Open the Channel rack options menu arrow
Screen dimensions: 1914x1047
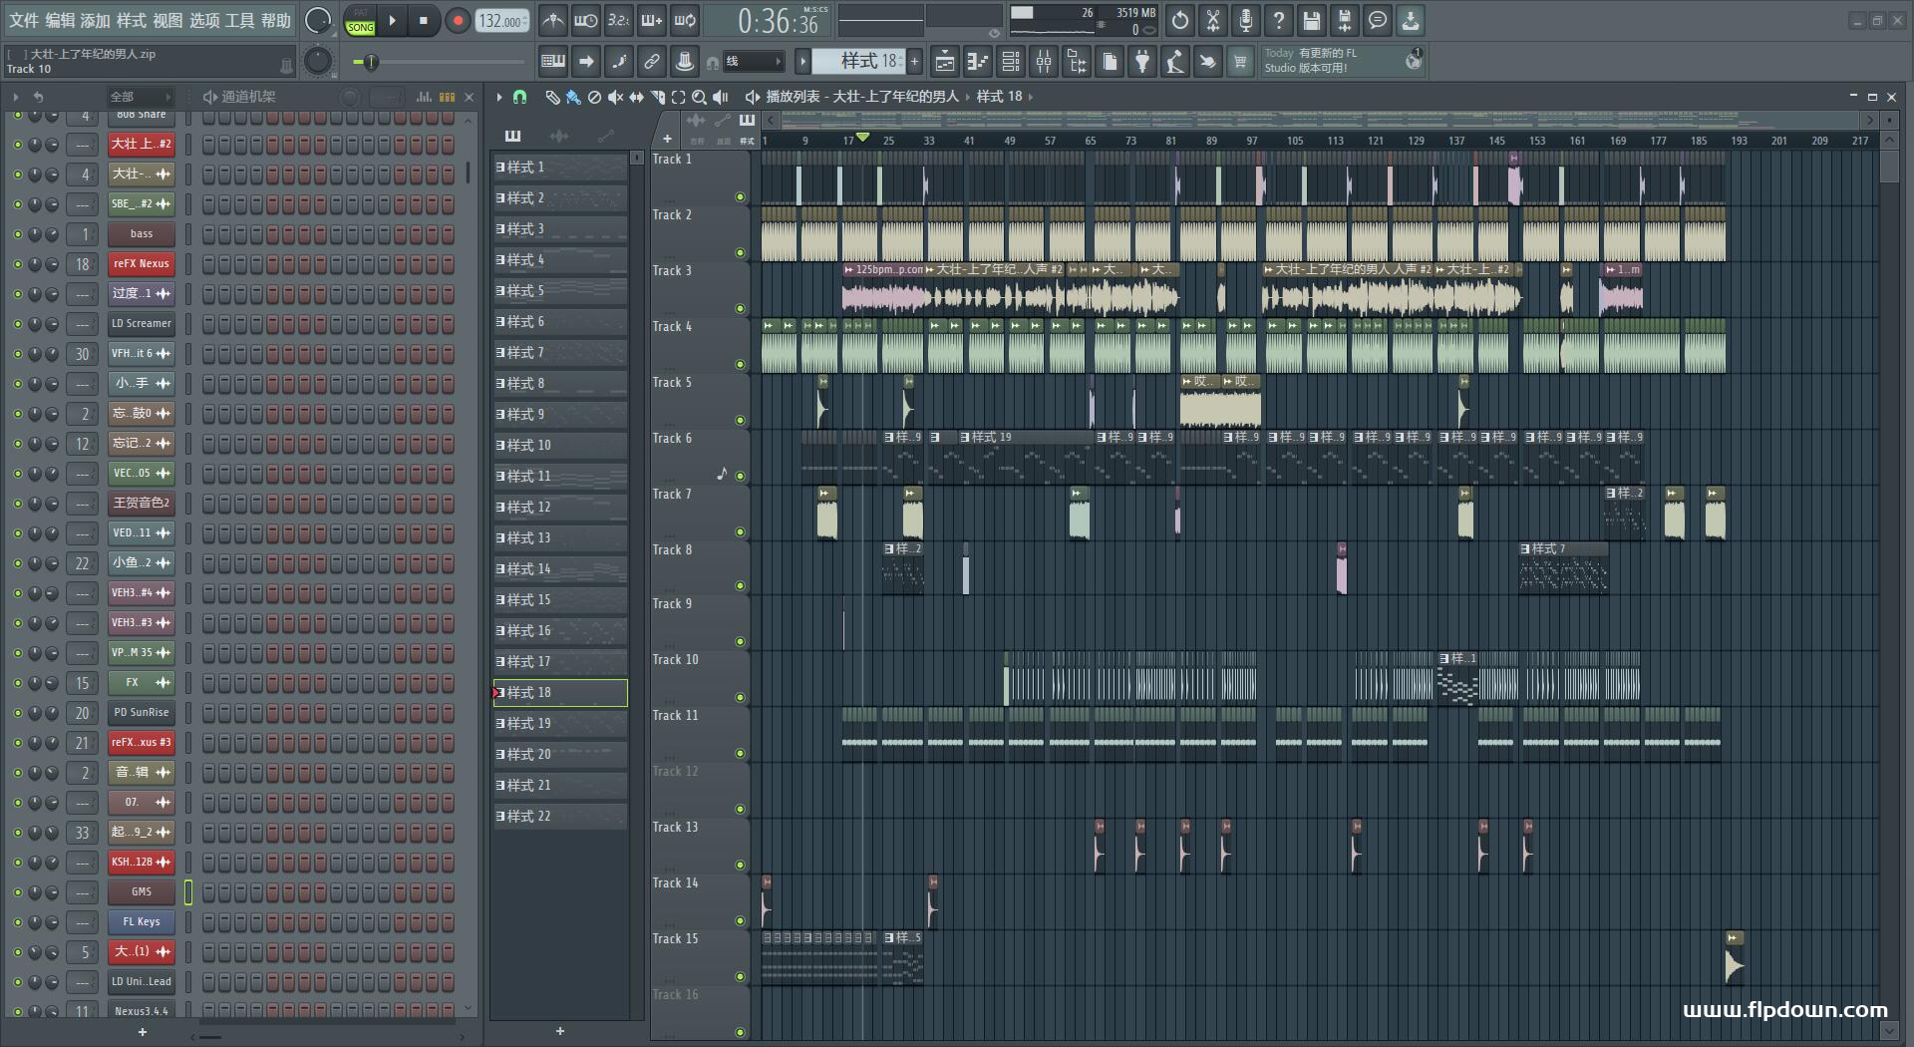(x=16, y=97)
